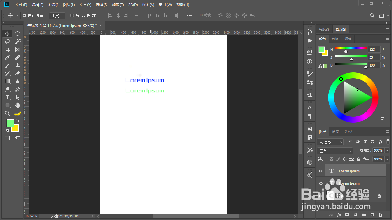
Task: Open the 滤镜(T) menu
Action: coord(118,5)
